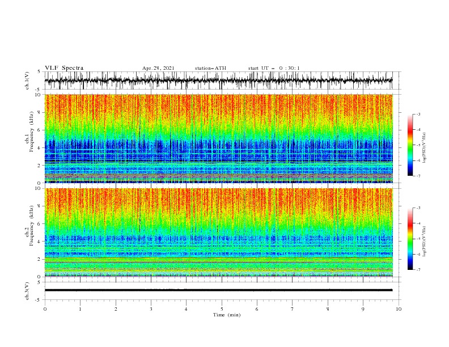This screenshot has height=347, width=449.
Task: Click the "-5" label on the ch.1 colorbar
Action: click(418, 145)
